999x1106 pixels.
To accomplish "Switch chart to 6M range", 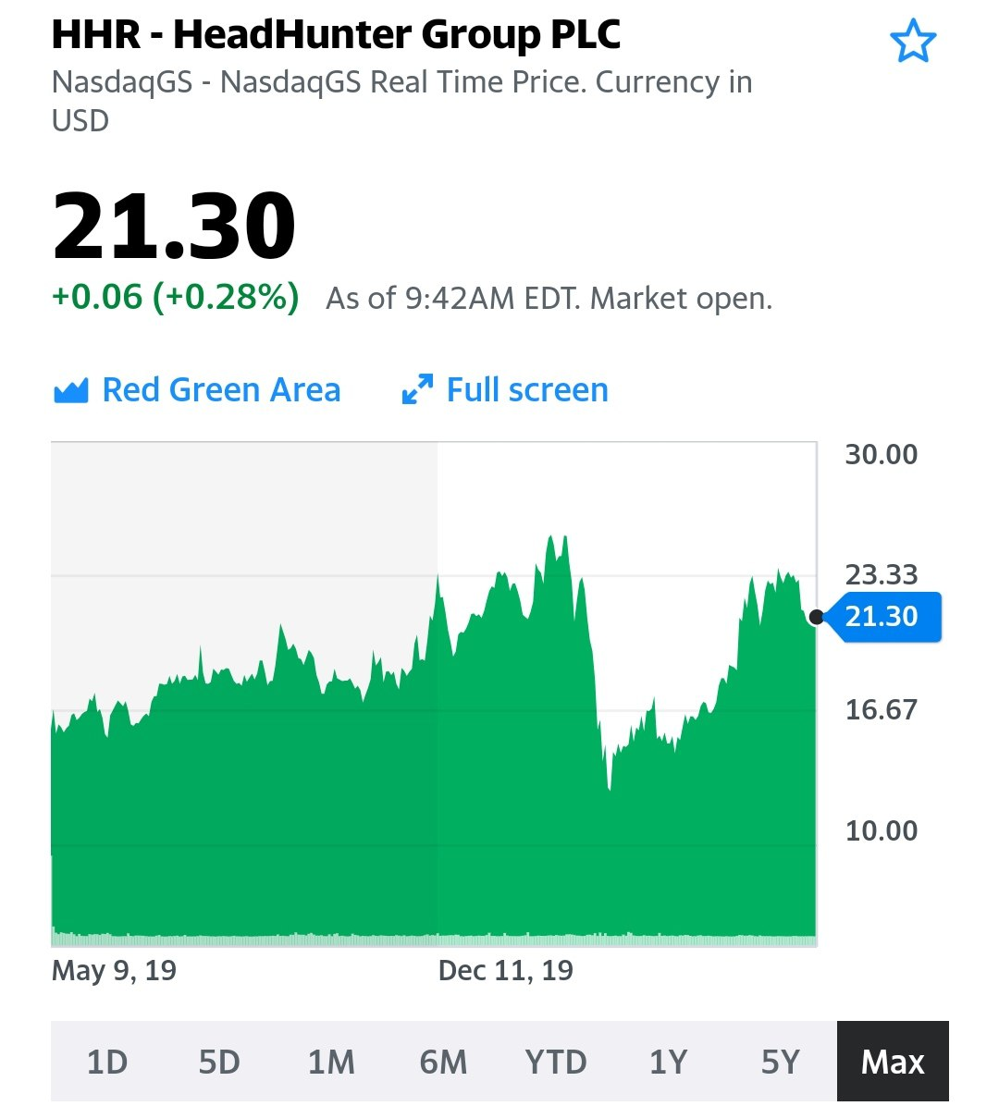I will click(443, 1062).
